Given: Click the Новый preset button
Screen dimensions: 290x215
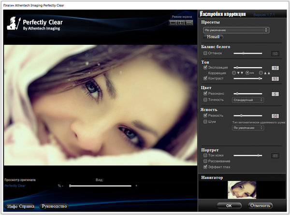Looking at the screenshot, I should tap(213, 37).
